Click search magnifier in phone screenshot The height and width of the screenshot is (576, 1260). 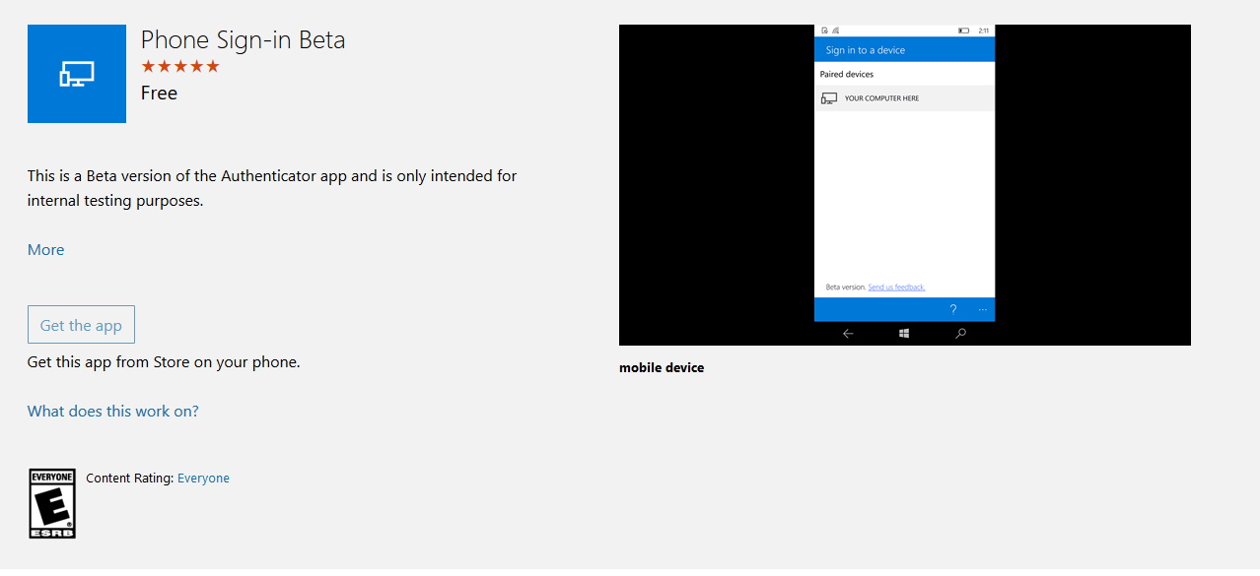(961, 334)
